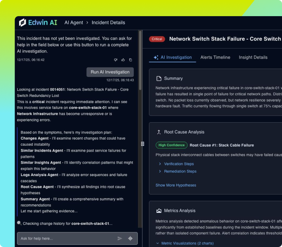Click the thumbs up feedback icon
The height and width of the screenshot is (247, 282).
tap(123, 60)
